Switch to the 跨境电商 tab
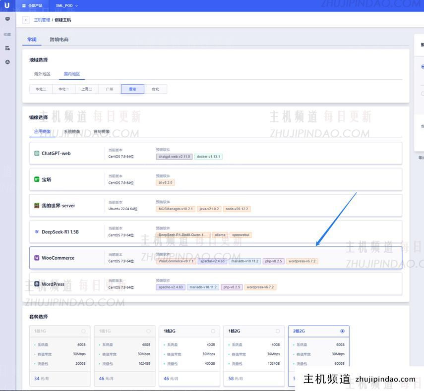This screenshot has height=391, width=424. tap(59, 40)
